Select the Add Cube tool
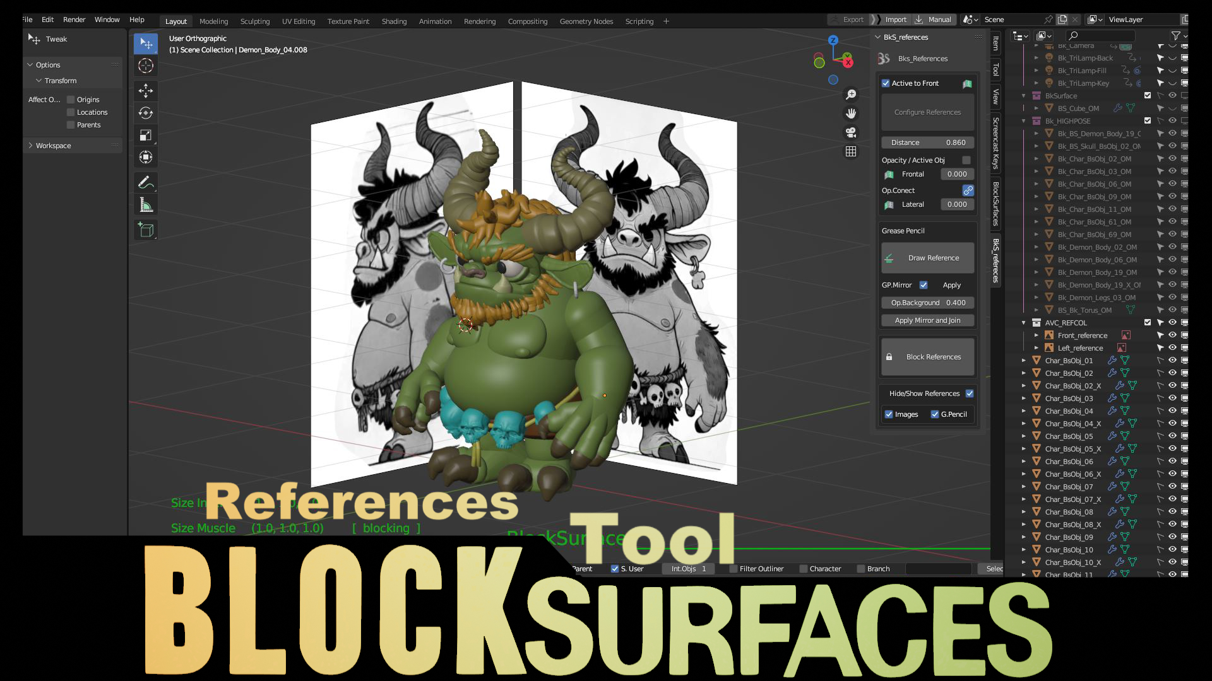Screen dimensions: 1212x681 (146, 230)
